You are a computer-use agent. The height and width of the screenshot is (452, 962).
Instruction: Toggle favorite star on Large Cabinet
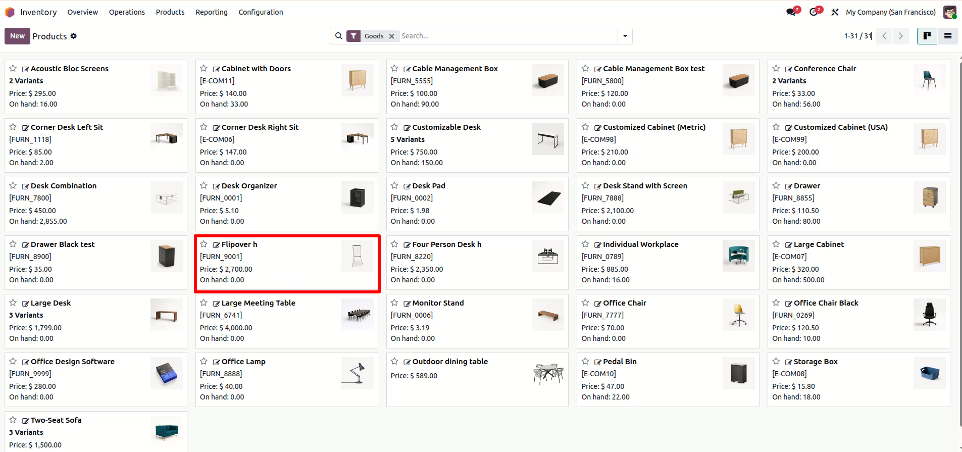[x=776, y=244]
